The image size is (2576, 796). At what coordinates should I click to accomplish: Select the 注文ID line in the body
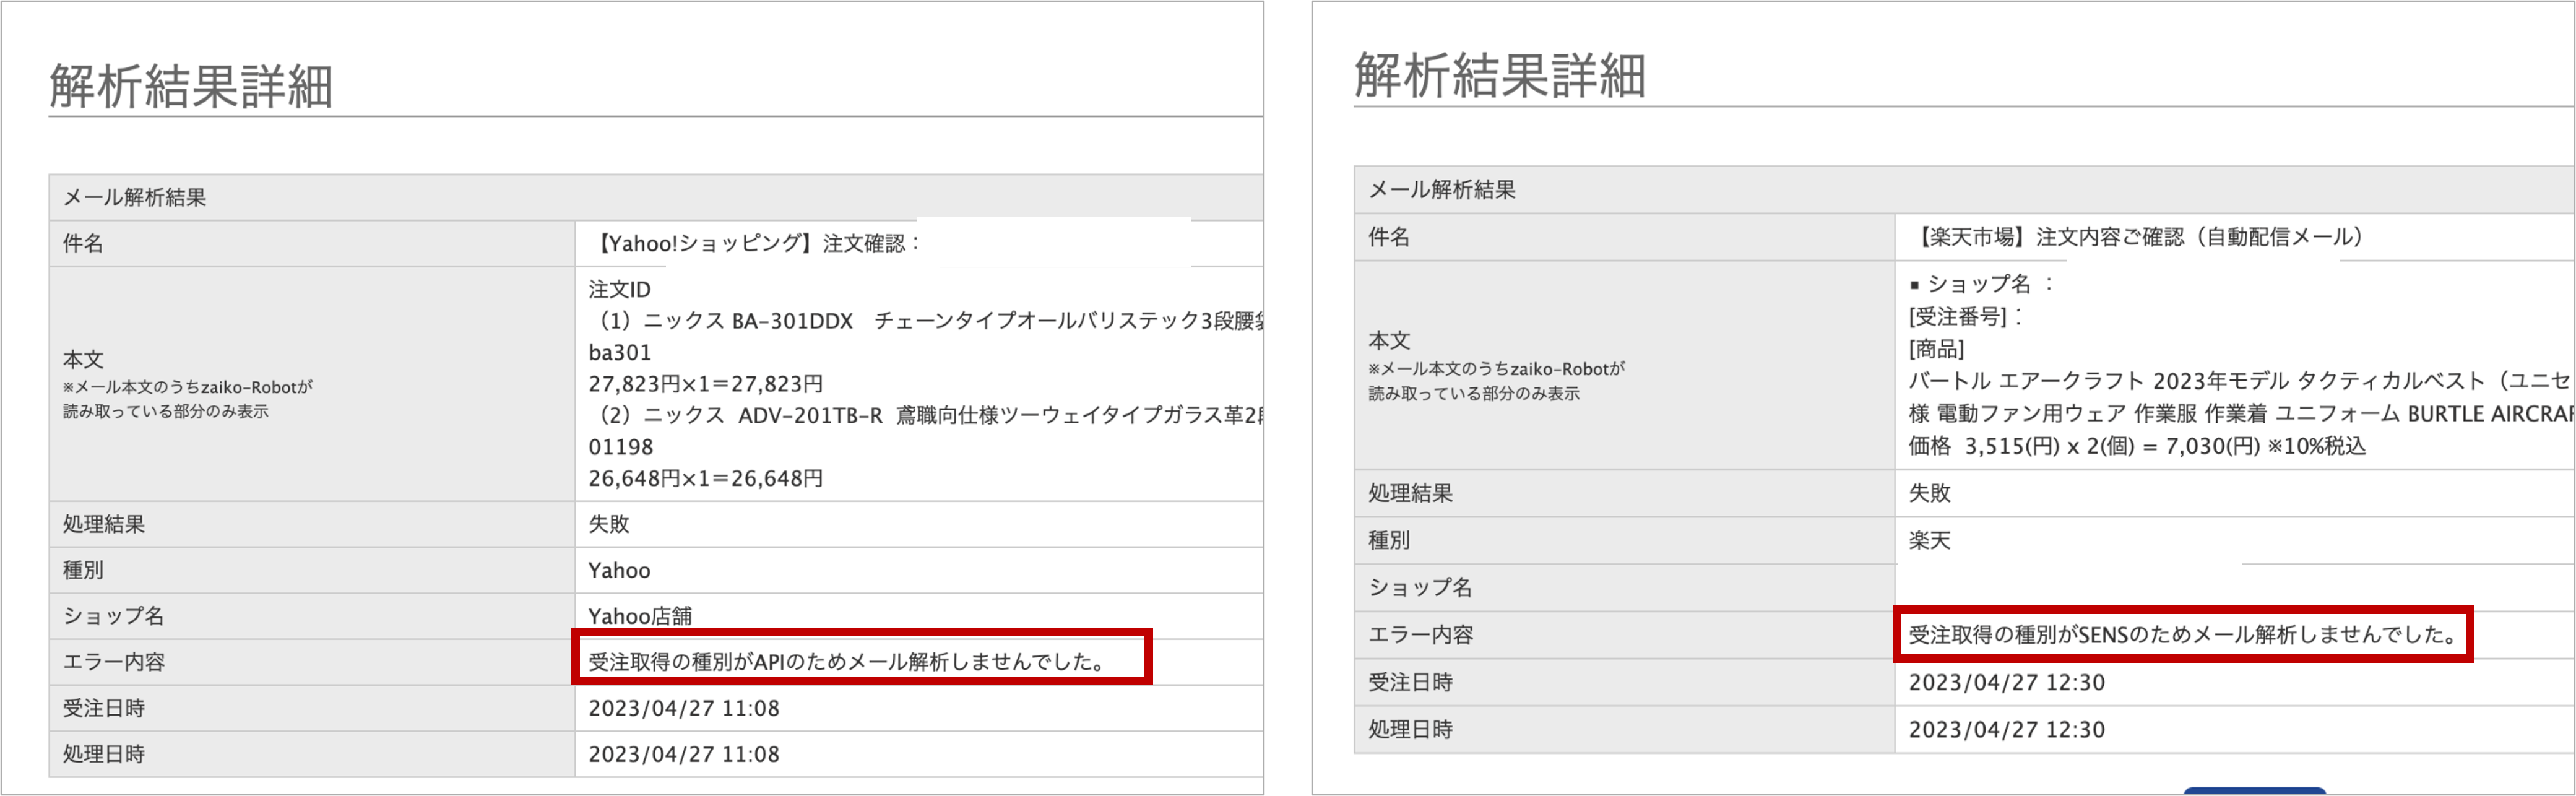[x=619, y=289]
